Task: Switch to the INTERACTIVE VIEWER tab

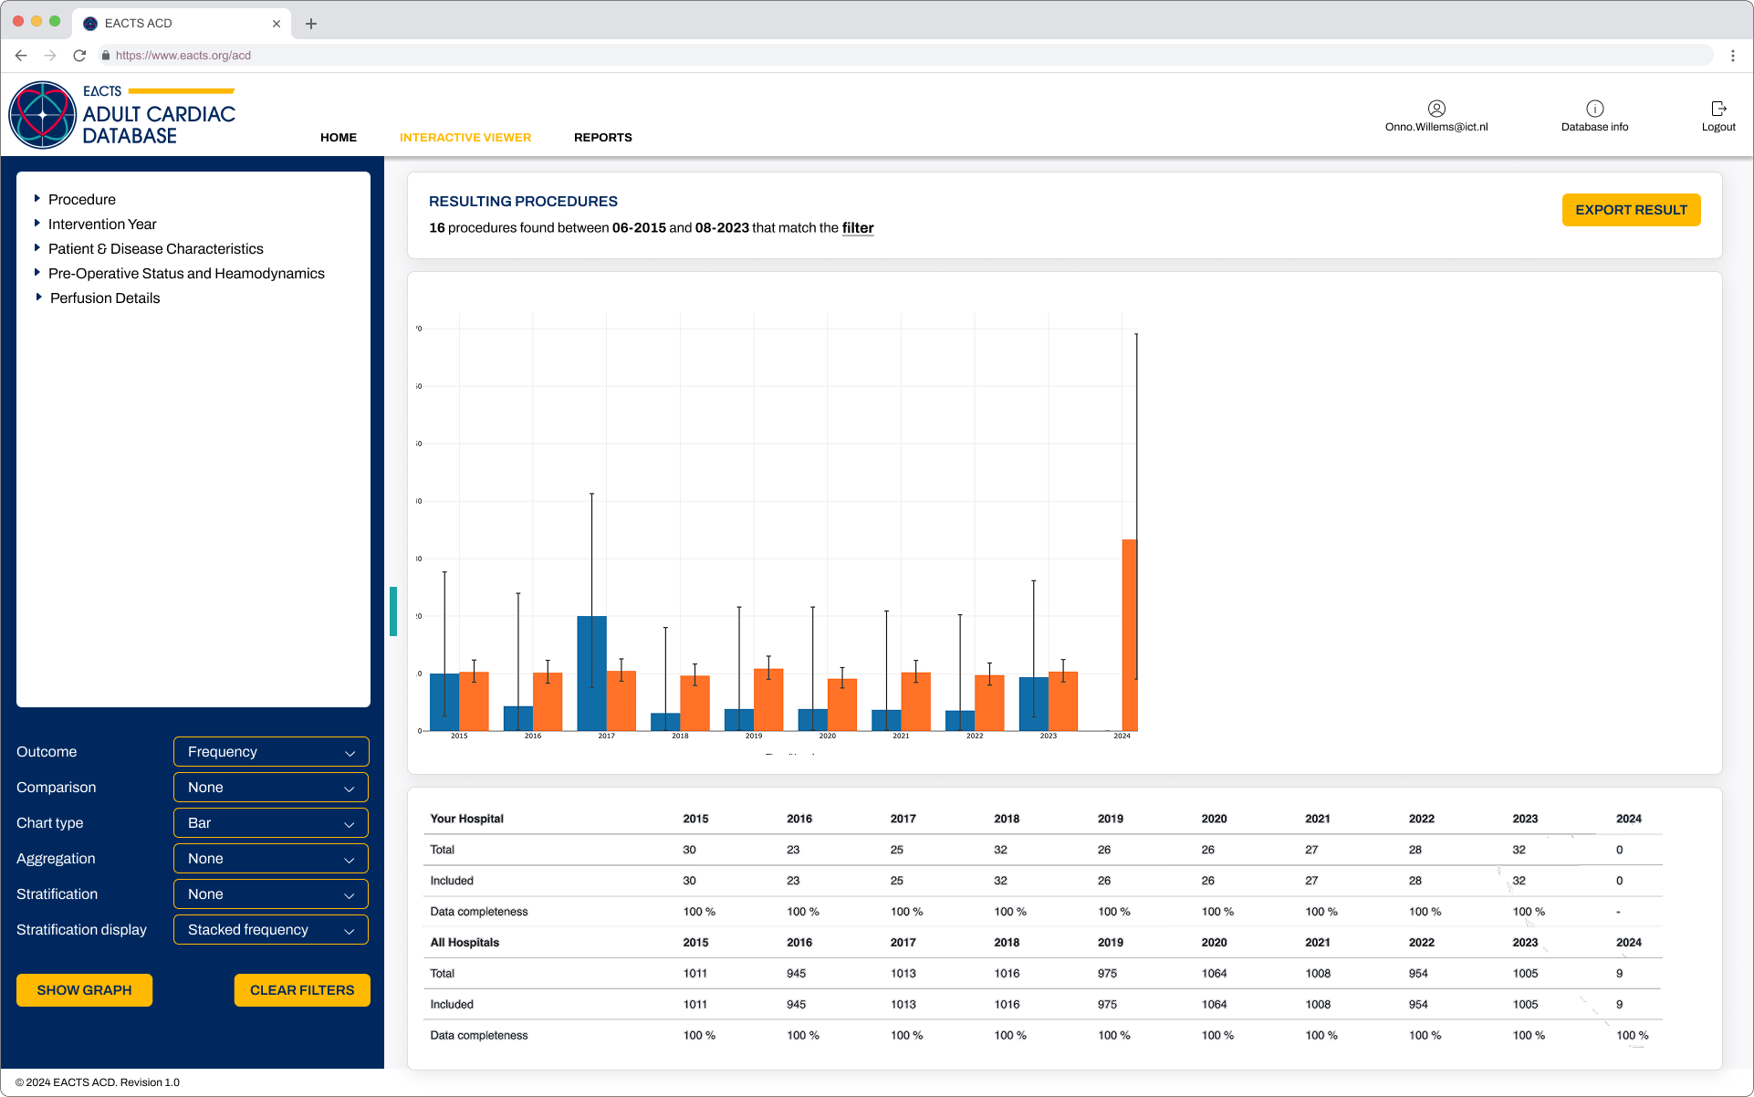Action: pos(465,137)
